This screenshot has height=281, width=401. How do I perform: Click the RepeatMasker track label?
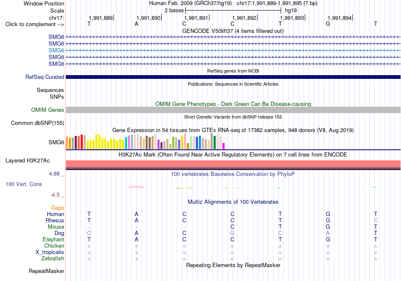[46, 271]
